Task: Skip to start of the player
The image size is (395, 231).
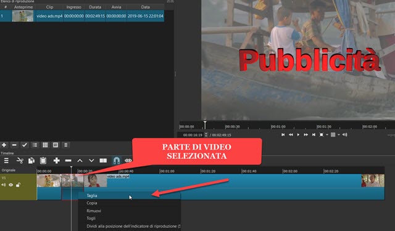Action: click(283, 135)
